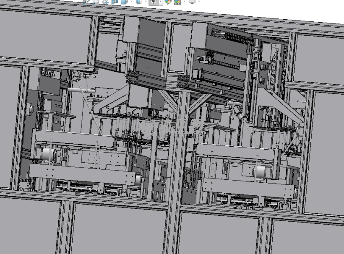Viewport: 344px width, 254px height.
Task: Expand the Display Style dropdown arrow
Action: 145,1
